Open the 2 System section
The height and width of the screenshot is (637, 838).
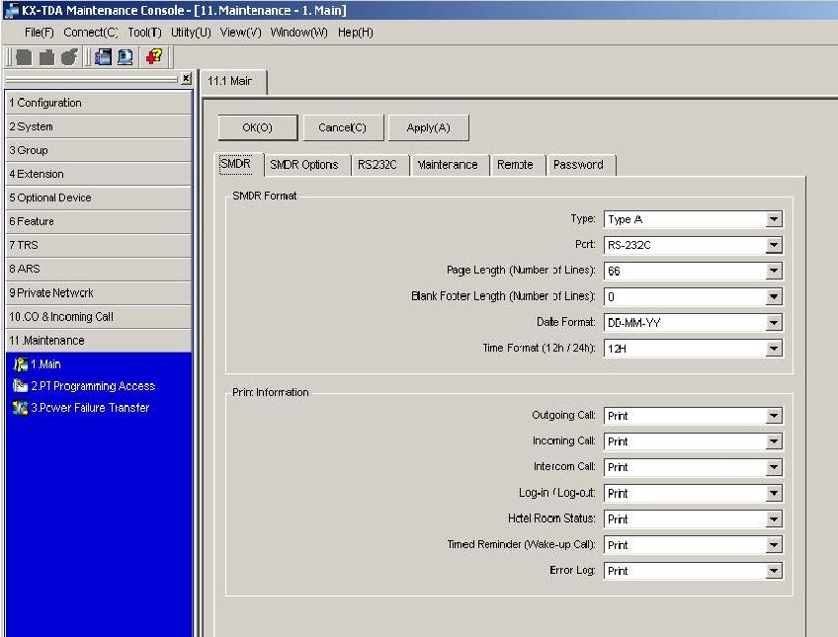coord(99,126)
